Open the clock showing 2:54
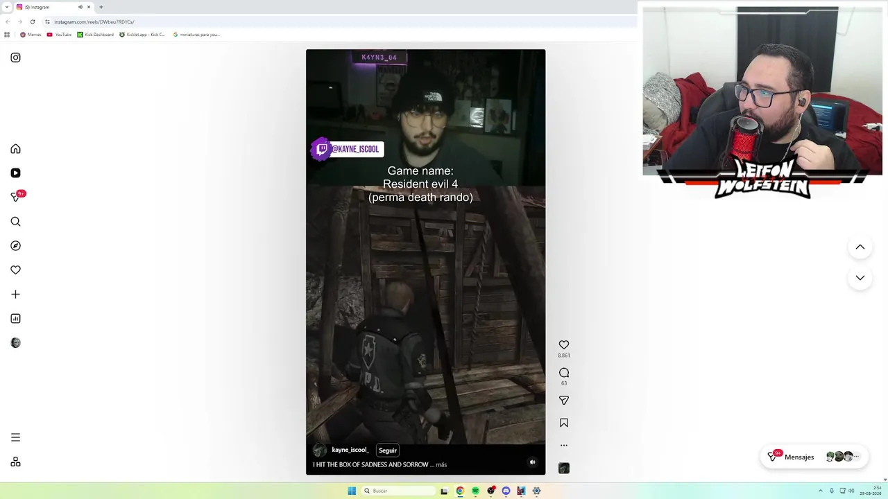 [871, 491]
